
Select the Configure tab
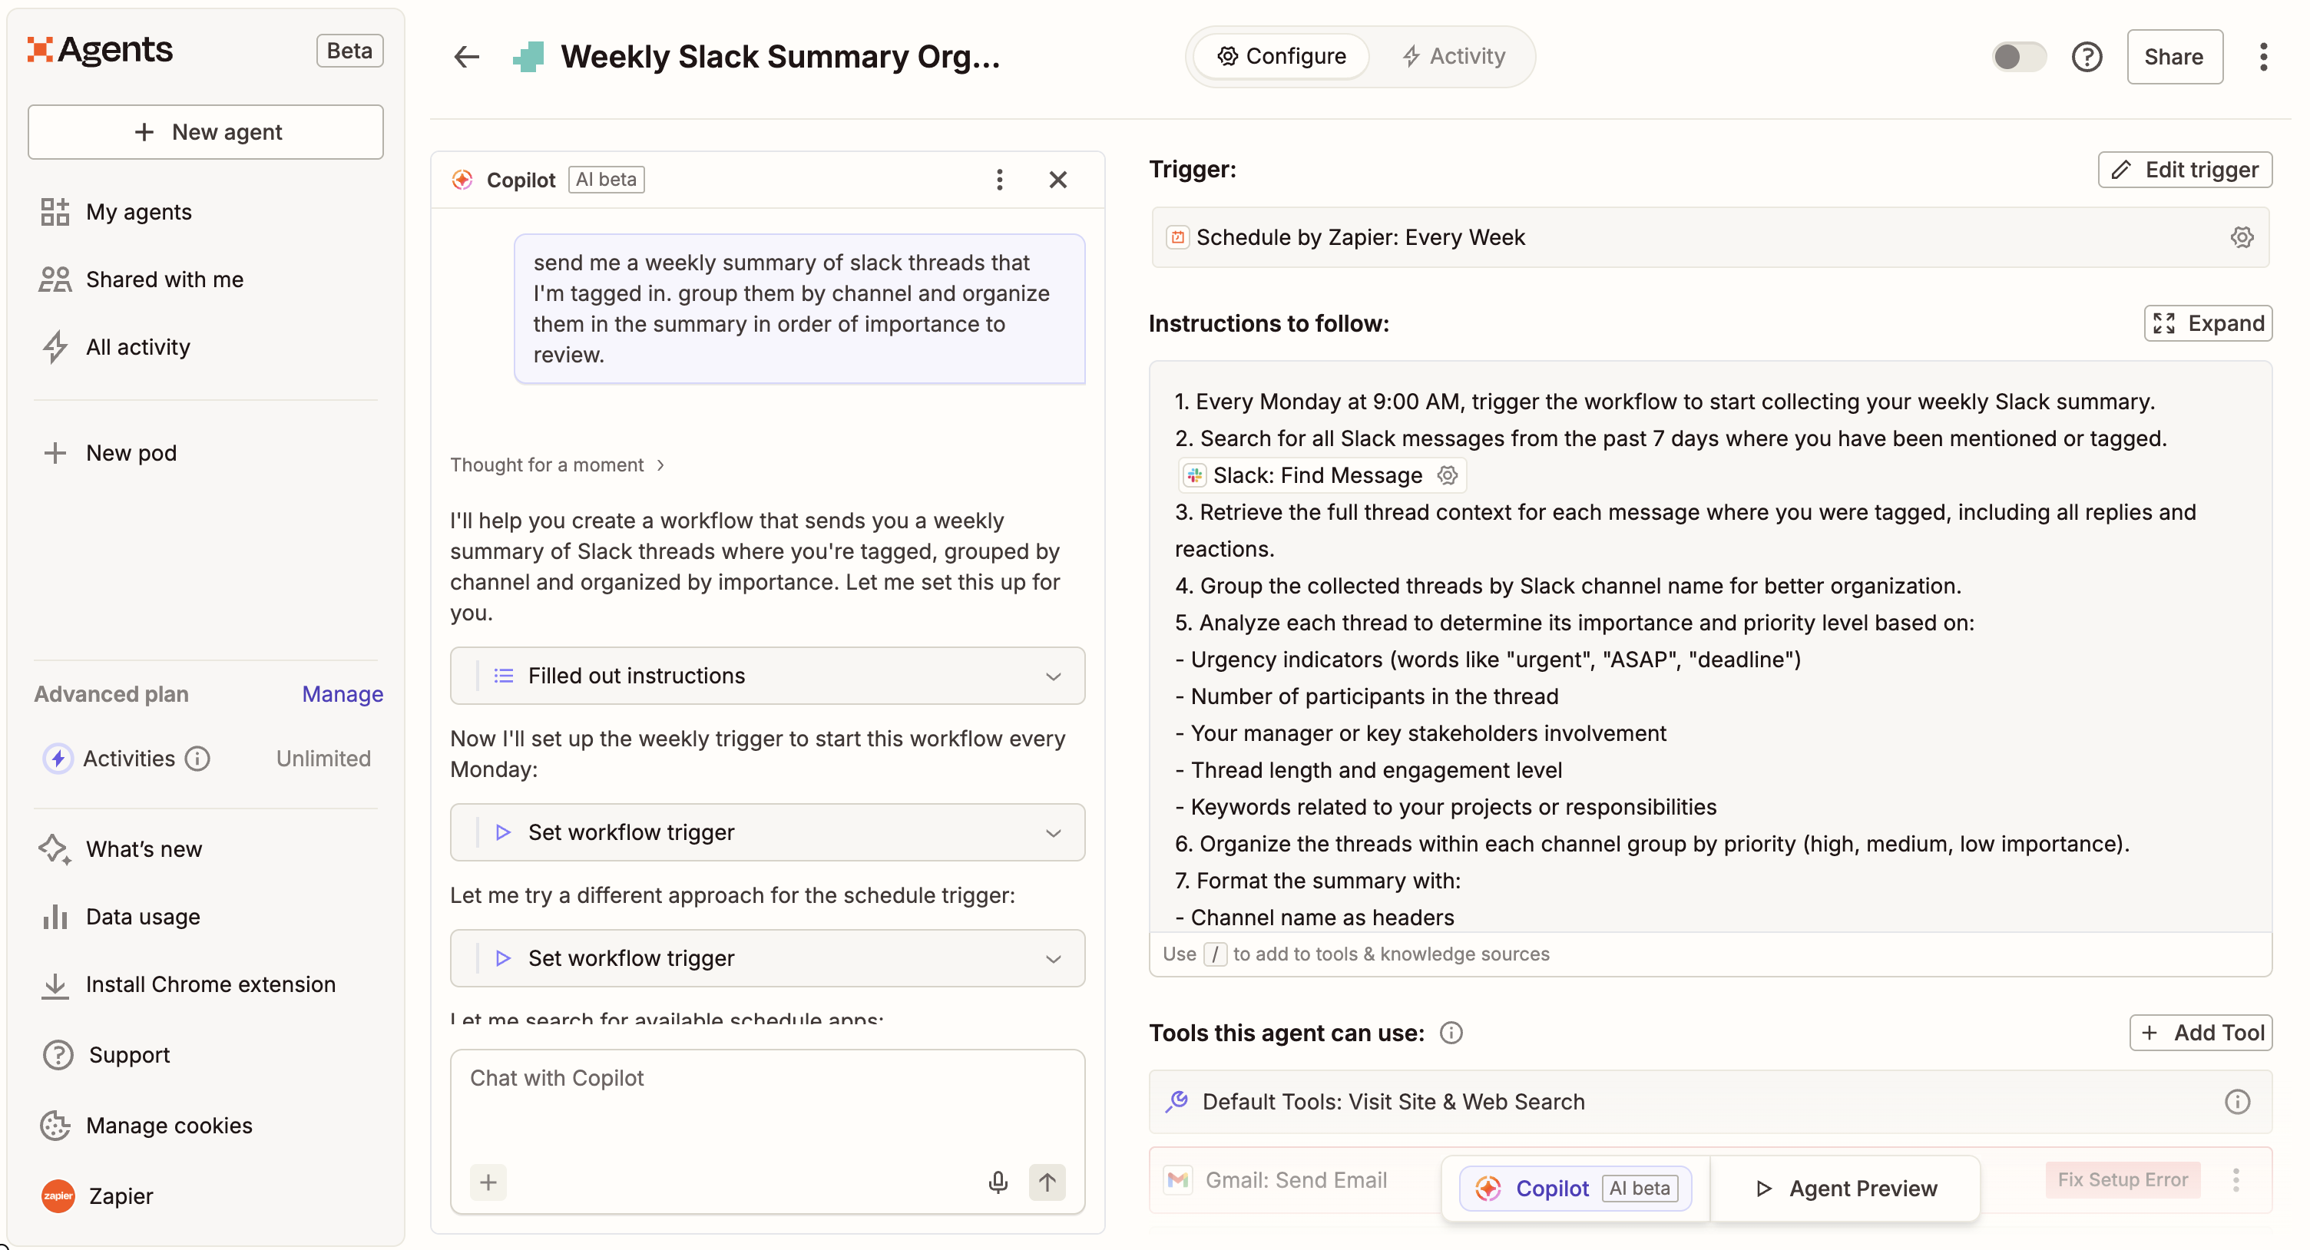click(x=1280, y=55)
